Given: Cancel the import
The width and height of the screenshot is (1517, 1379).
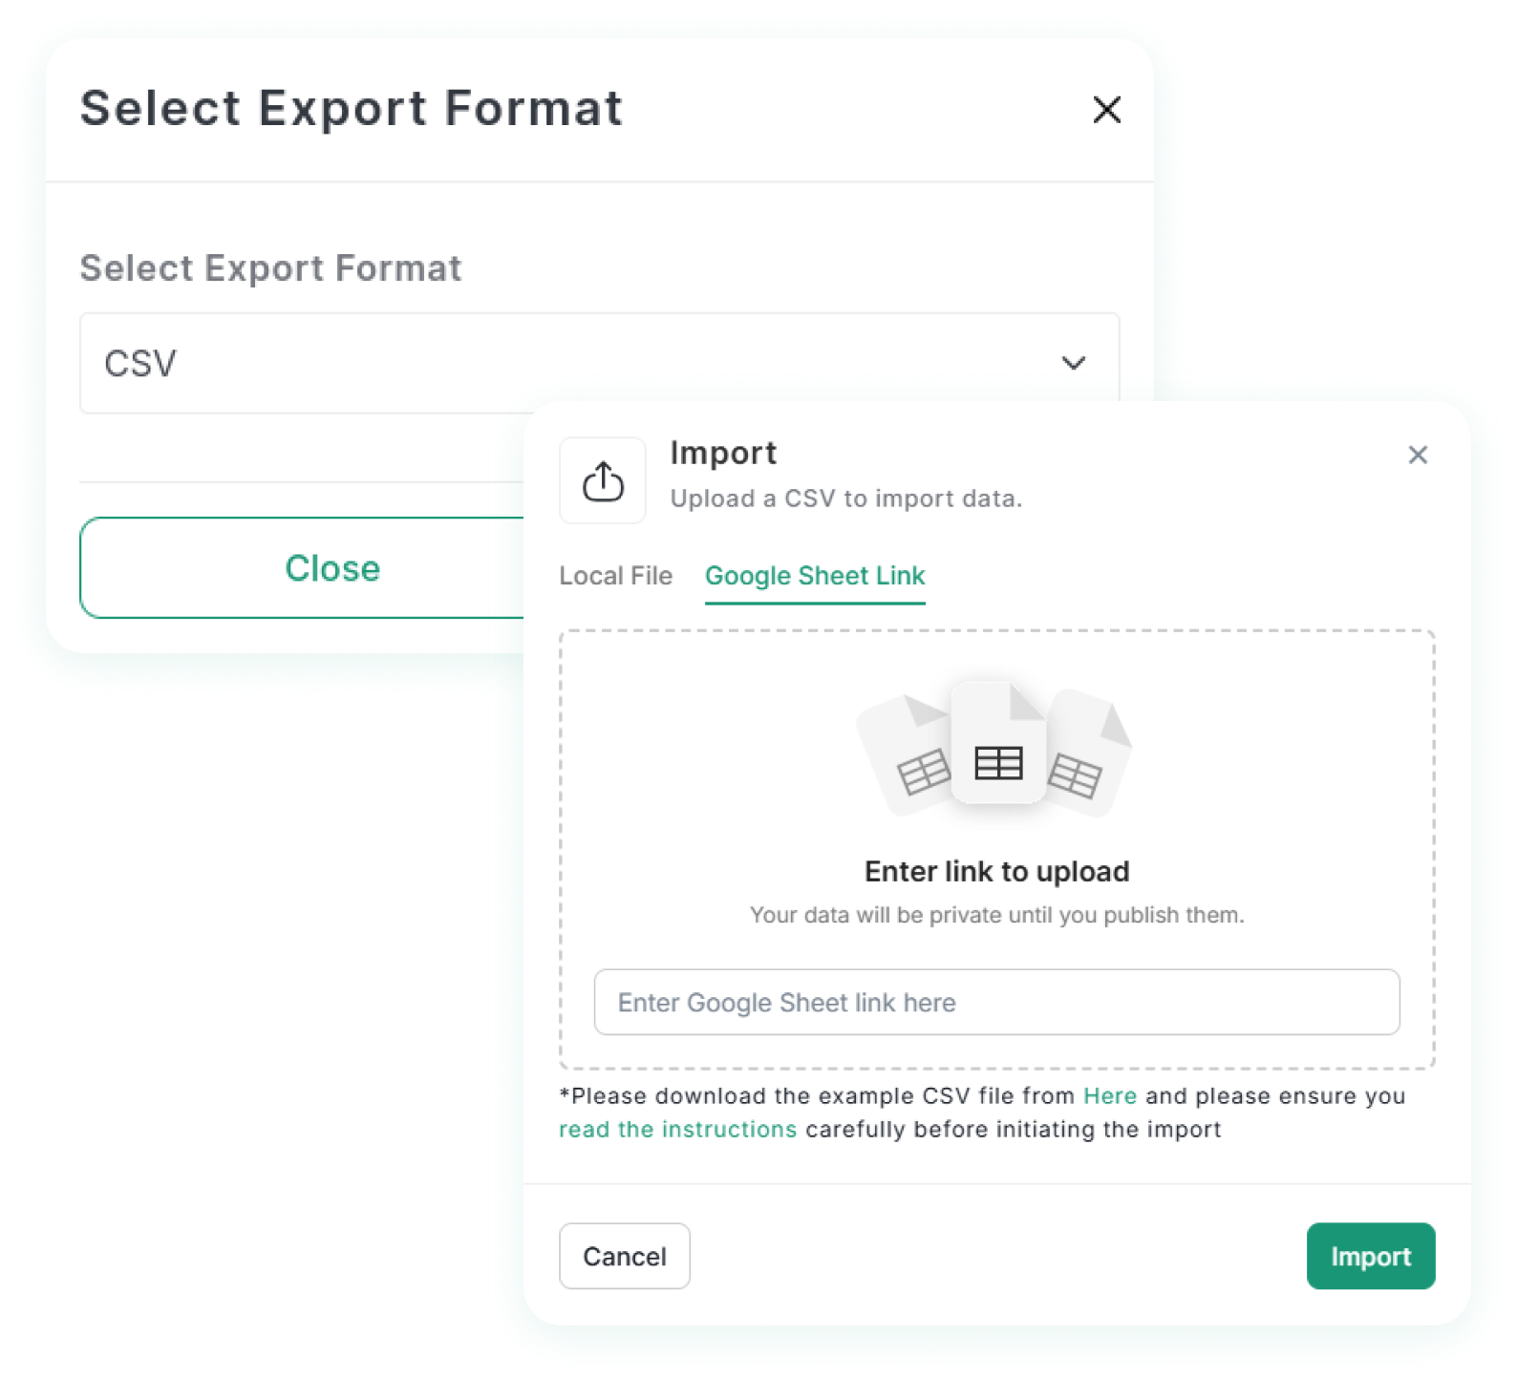Looking at the screenshot, I should tap(625, 1256).
